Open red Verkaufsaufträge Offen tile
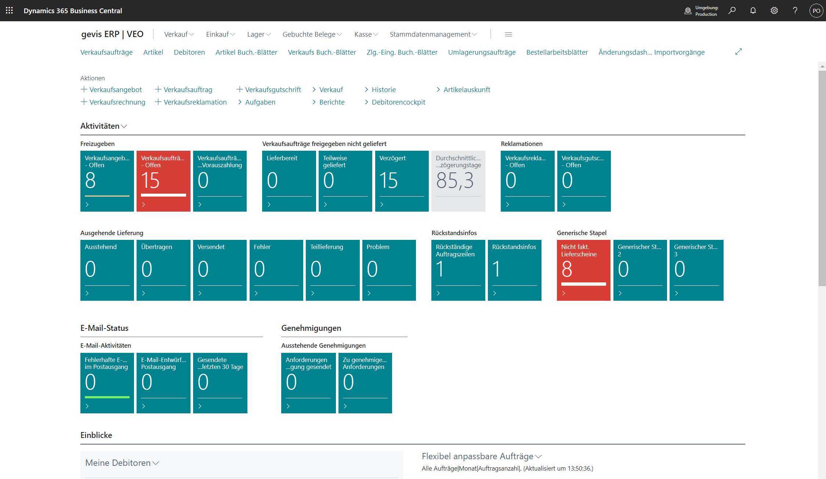 pos(163,181)
